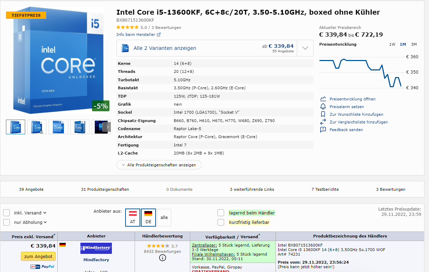Click the Zentrallager availability link
The height and width of the screenshot is (272, 429).
(205, 245)
